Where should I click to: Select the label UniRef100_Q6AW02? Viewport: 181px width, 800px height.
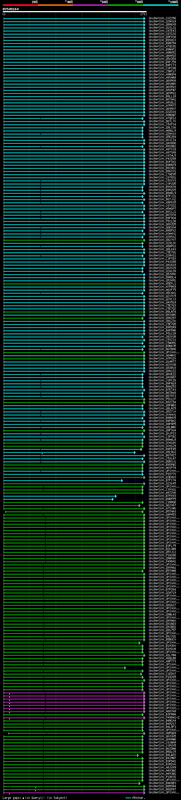coord(162,356)
